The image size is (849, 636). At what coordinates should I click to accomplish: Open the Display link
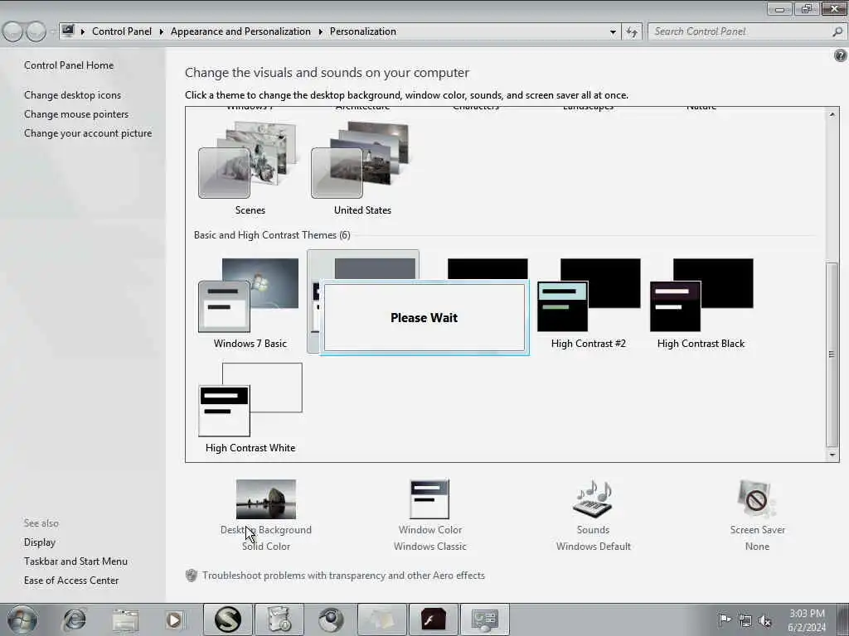point(40,542)
